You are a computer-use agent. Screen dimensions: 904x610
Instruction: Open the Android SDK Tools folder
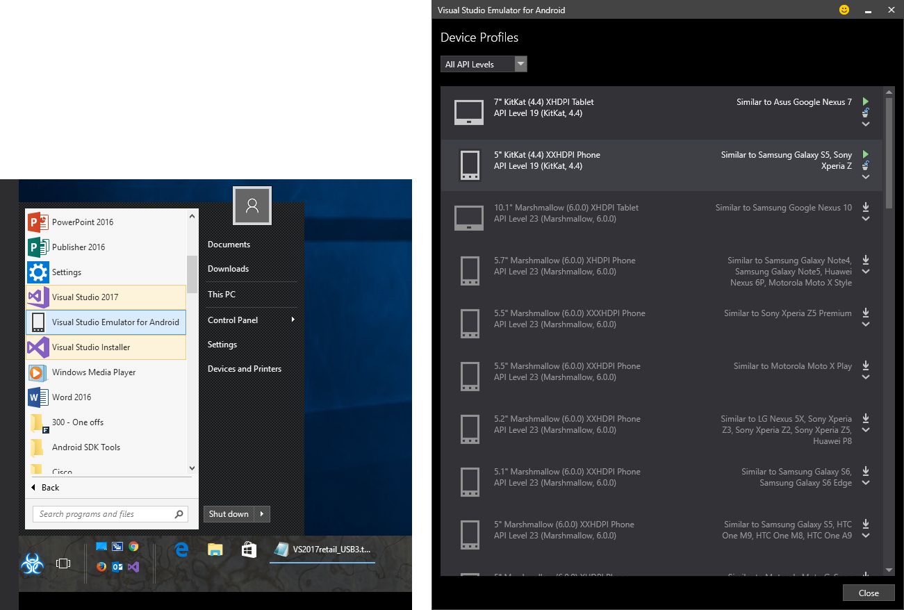pos(106,447)
